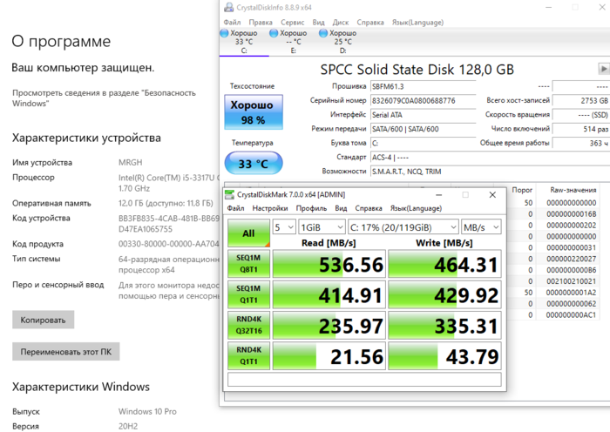Click raw value 002100210021
The height and width of the screenshot is (432, 610).
571,281
